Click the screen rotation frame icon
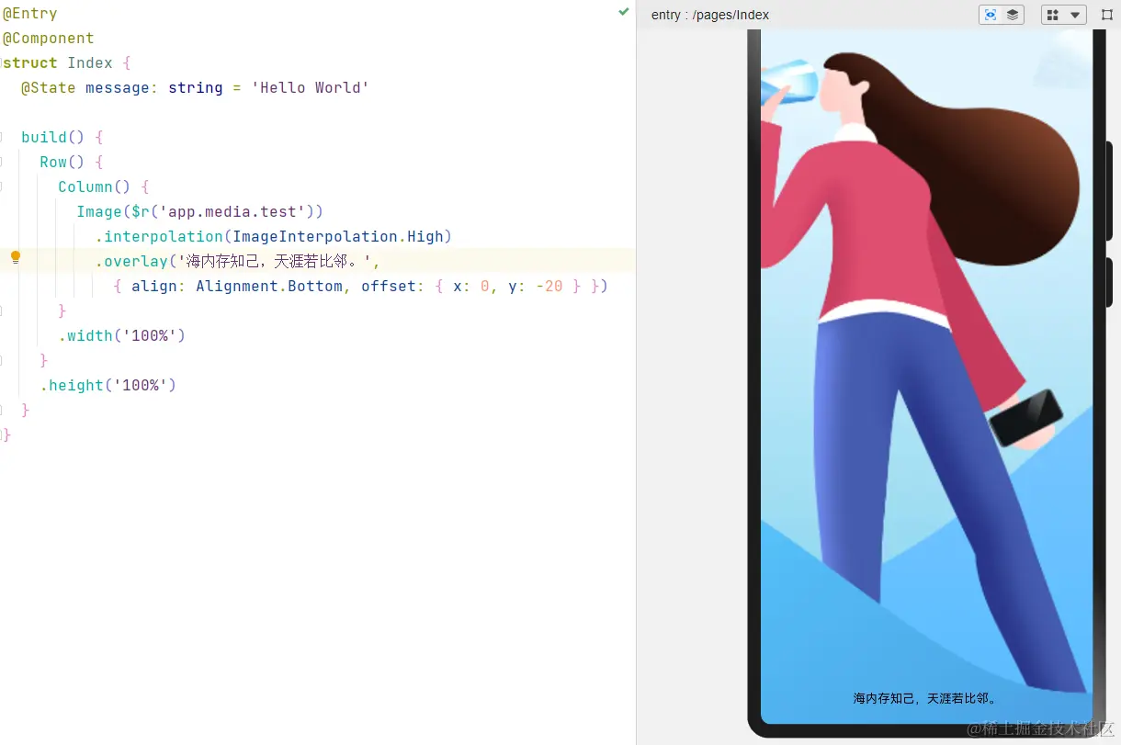The width and height of the screenshot is (1121, 745). point(1109,15)
